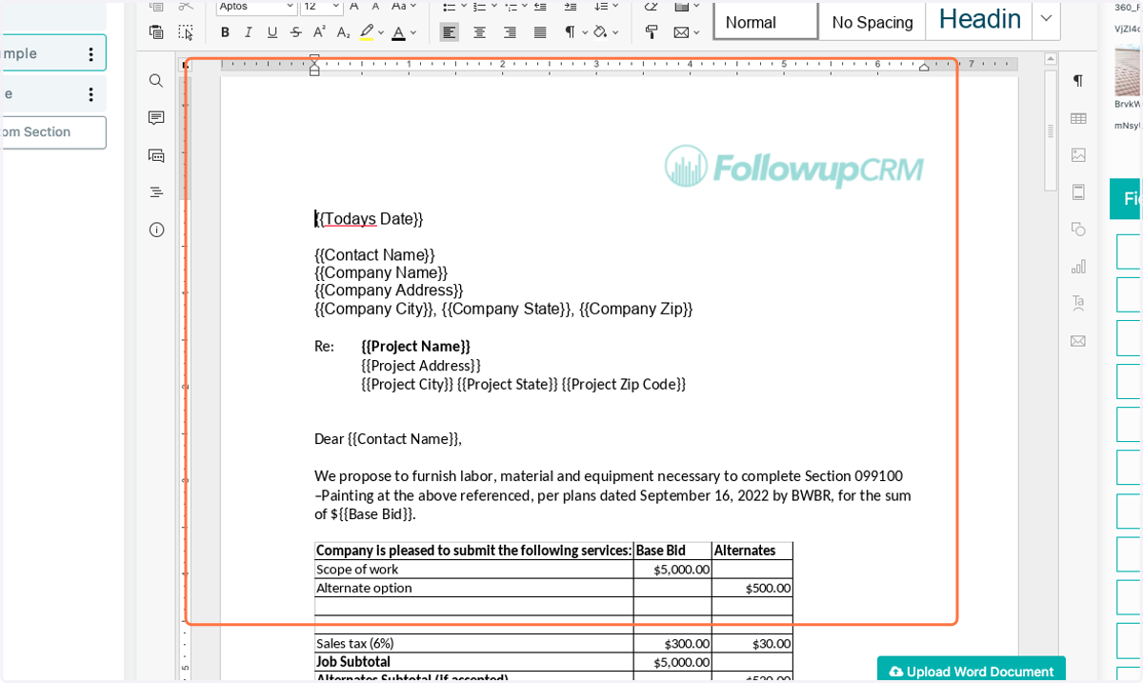
Task: Open font color dropdown arrow
Action: pyautogui.click(x=413, y=32)
